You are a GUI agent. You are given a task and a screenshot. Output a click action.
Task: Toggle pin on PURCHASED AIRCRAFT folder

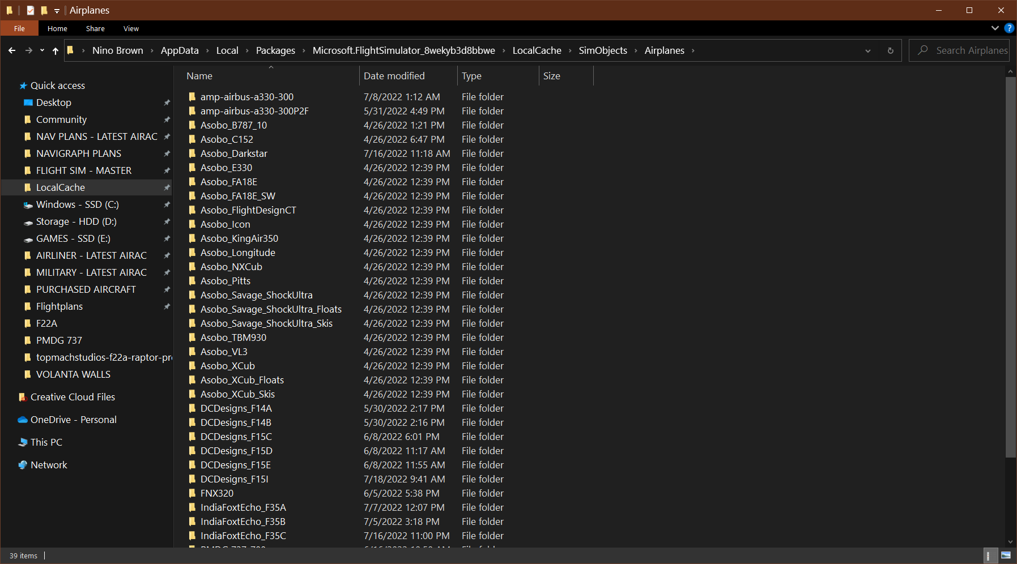coord(167,289)
